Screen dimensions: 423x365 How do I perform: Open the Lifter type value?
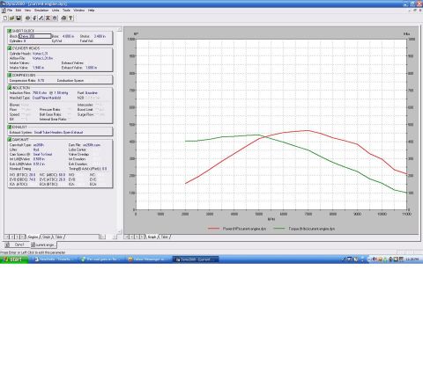pyautogui.click(x=36, y=150)
